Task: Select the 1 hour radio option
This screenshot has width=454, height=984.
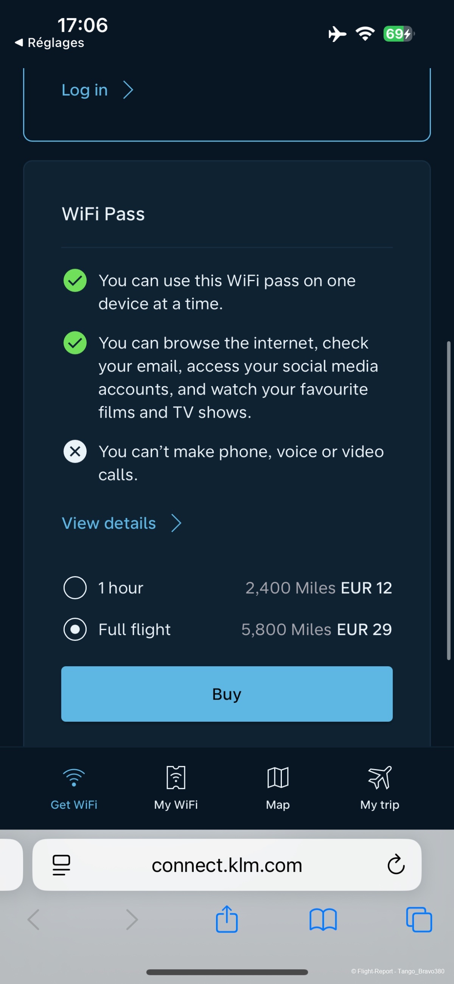Action: [75, 588]
